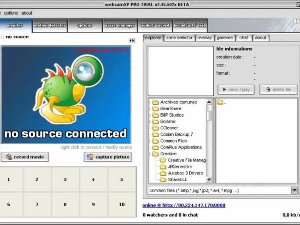Select camera slot 10
Viewport: 300px width, 225px height.
[121, 204]
